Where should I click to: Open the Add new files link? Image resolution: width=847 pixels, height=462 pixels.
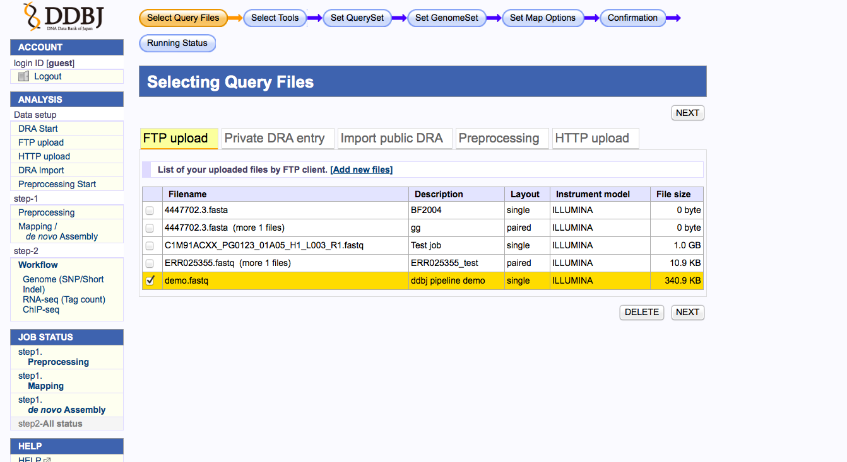(361, 170)
